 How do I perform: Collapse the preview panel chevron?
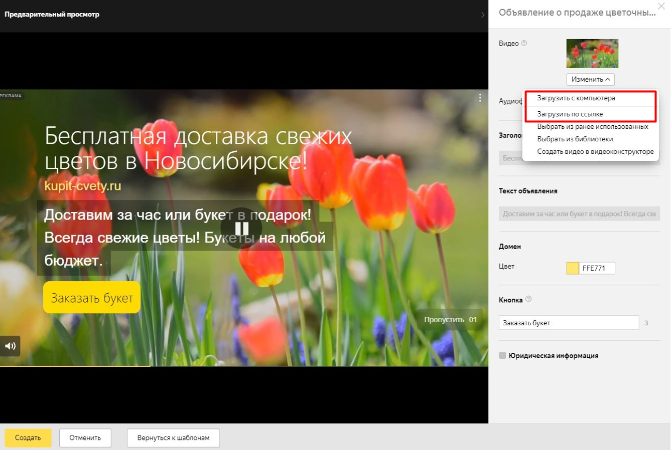pos(483,15)
